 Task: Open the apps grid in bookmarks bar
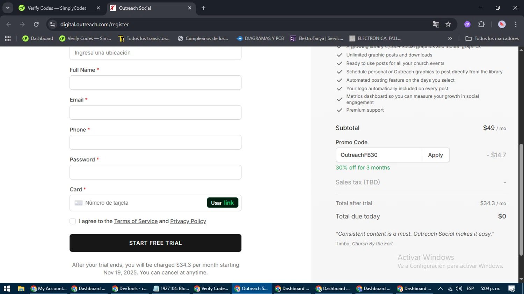tap(8, 38)
